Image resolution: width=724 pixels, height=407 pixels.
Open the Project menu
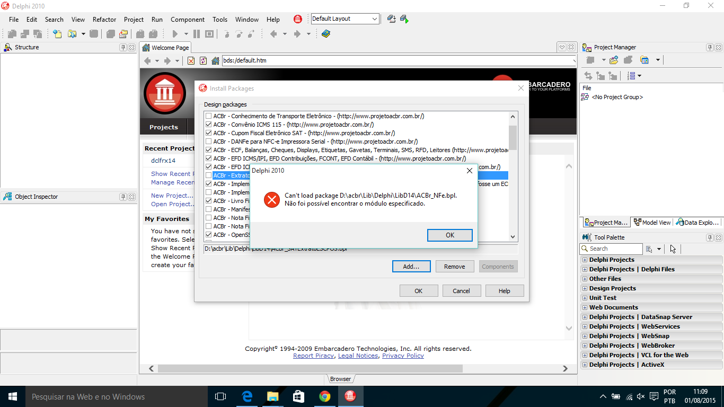pos(134,20)
